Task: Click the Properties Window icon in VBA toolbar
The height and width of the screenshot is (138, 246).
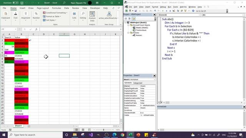Action: pos(181,11)
